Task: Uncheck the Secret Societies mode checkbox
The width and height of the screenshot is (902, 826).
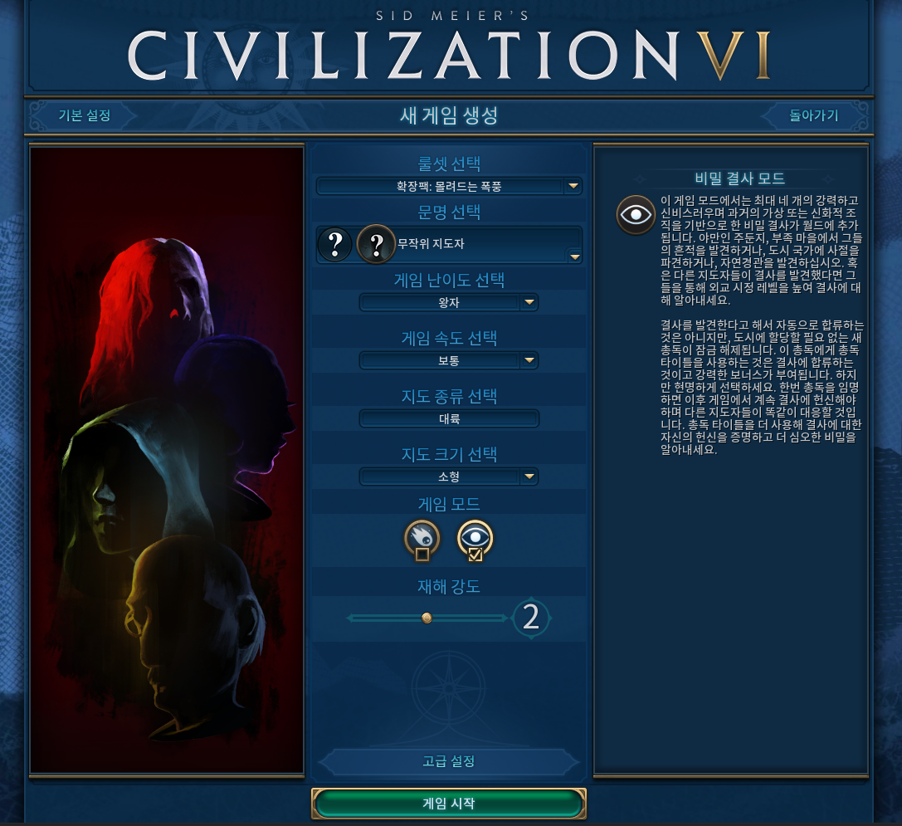Action: [x=475, y=555]
